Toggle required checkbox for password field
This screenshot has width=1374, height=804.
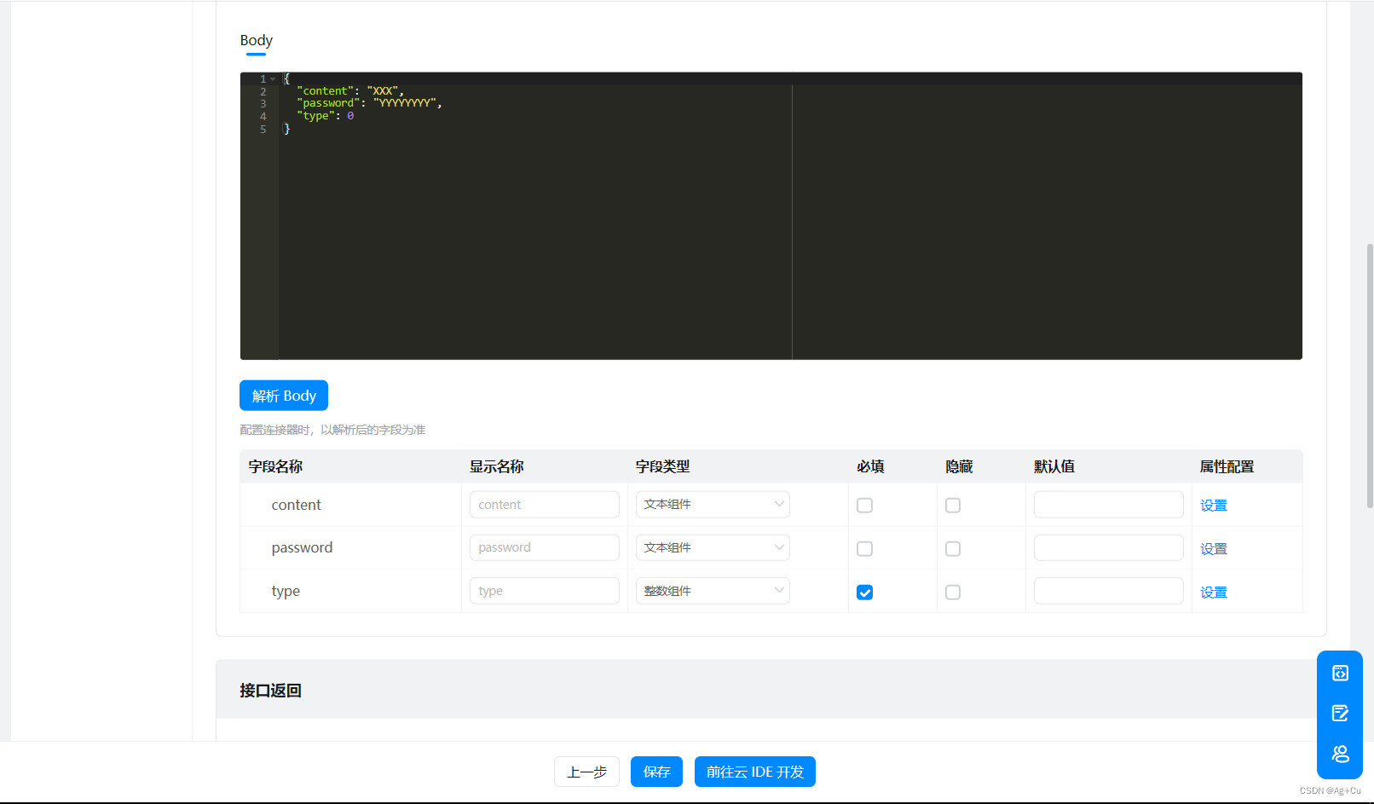click(x=864, y=548)
